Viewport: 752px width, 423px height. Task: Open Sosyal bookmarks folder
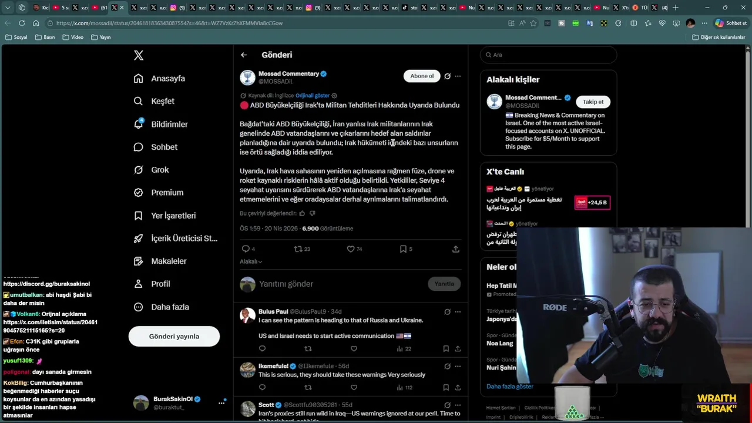16,37
